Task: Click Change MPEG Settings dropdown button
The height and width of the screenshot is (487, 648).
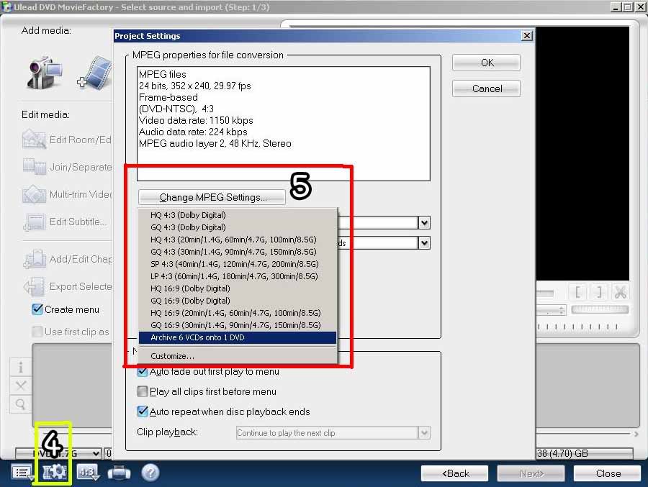Action: (x=212, y=197)
